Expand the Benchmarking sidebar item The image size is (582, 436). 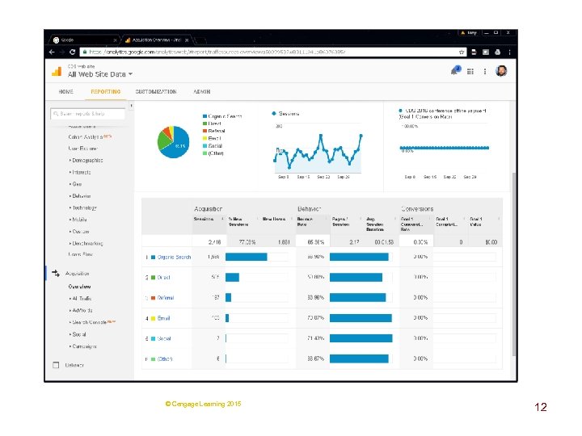tap(86, 244)
